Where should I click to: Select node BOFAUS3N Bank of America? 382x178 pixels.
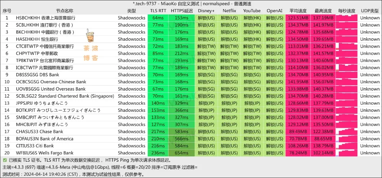(45, 139)
